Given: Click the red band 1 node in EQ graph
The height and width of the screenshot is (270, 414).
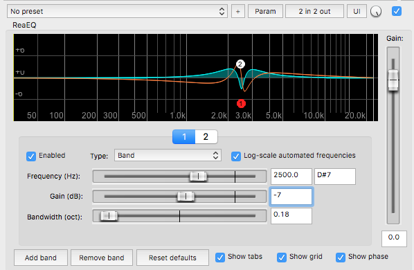Looking at the screenshot, I should pyautogui.click(x=241, y=103).
